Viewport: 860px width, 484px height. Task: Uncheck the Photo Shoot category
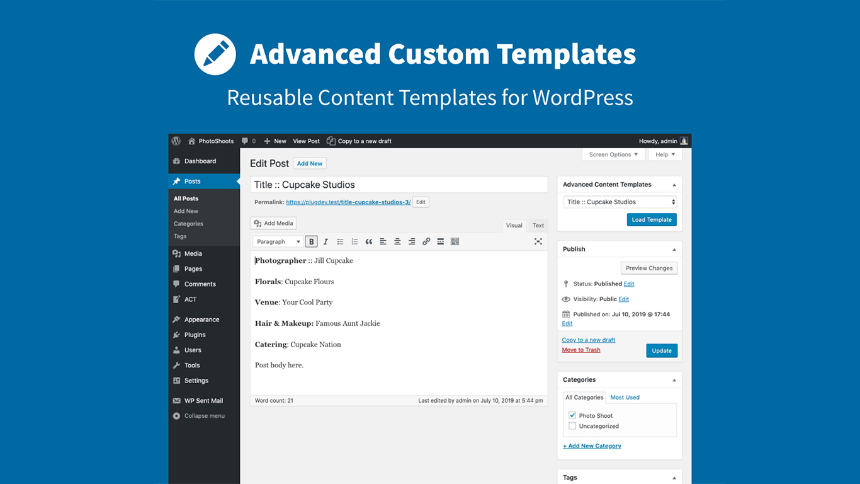click(572, 415)
